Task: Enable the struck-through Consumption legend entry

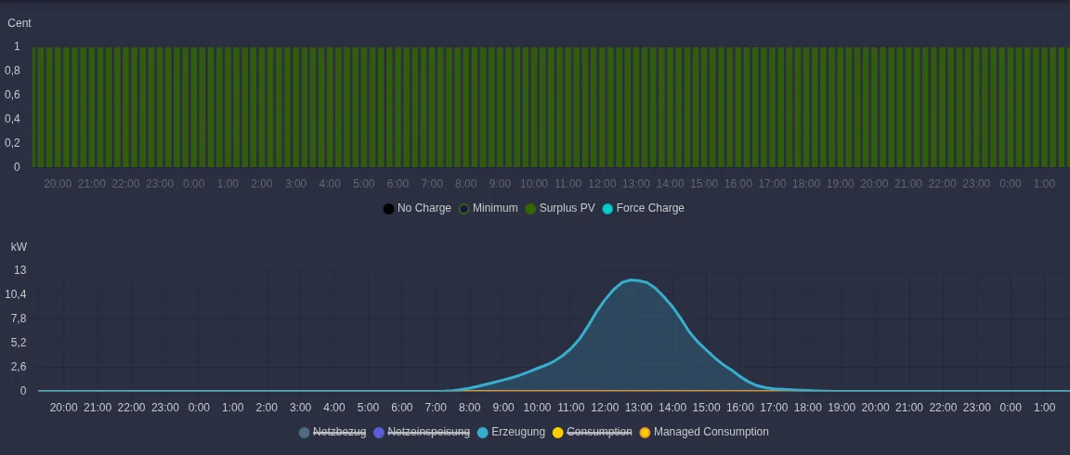Action: [x=593, y=432]
